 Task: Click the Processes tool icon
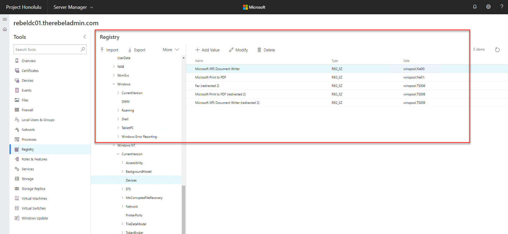pyautogui.click(x=17, y=139)
